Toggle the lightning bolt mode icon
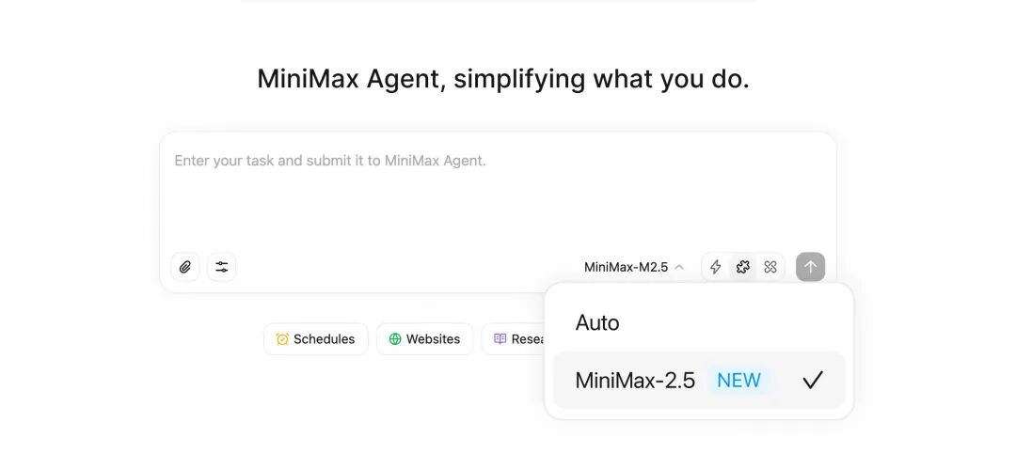Image resolution: width=1016 pixels, height=453 pixels. pos(716,267)
